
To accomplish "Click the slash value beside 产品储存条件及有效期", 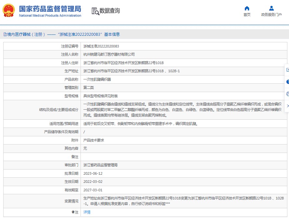I will point(84,132).
